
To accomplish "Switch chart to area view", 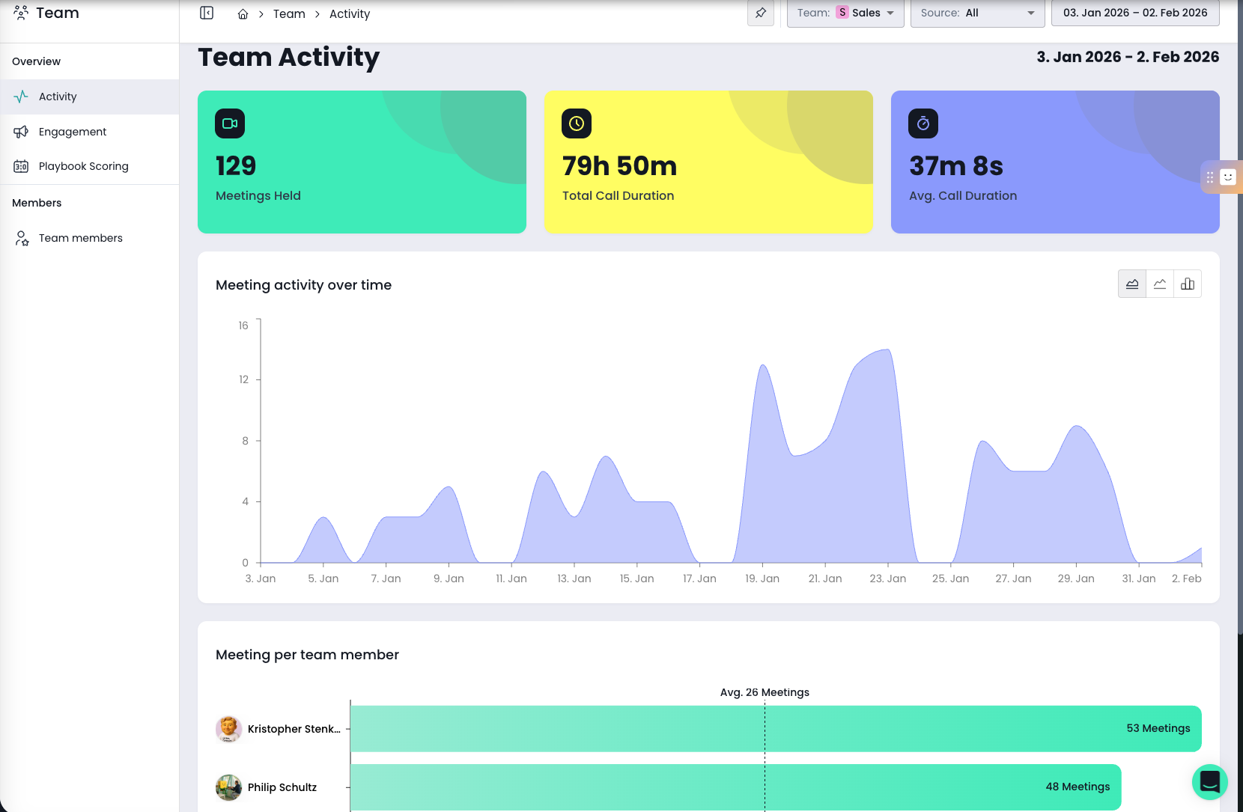I will (1131, 284).
